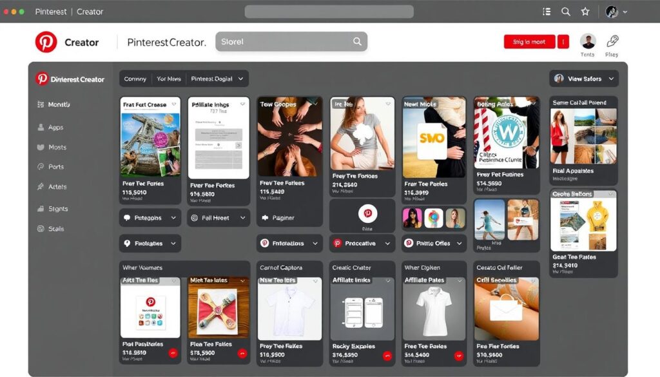Click the Scals sidebar icon
The height and width of the screenshot is (377, 660).
(41, 229)
